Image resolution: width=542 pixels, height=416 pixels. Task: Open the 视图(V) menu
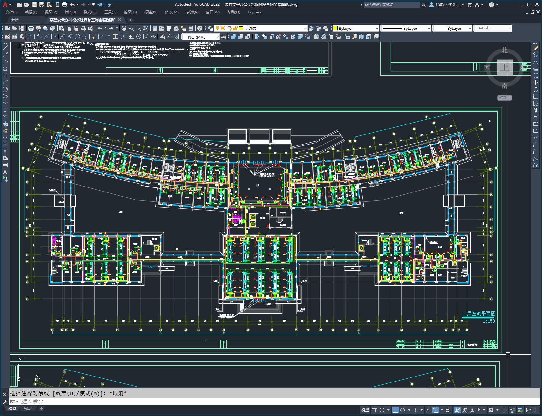point(51,12)
